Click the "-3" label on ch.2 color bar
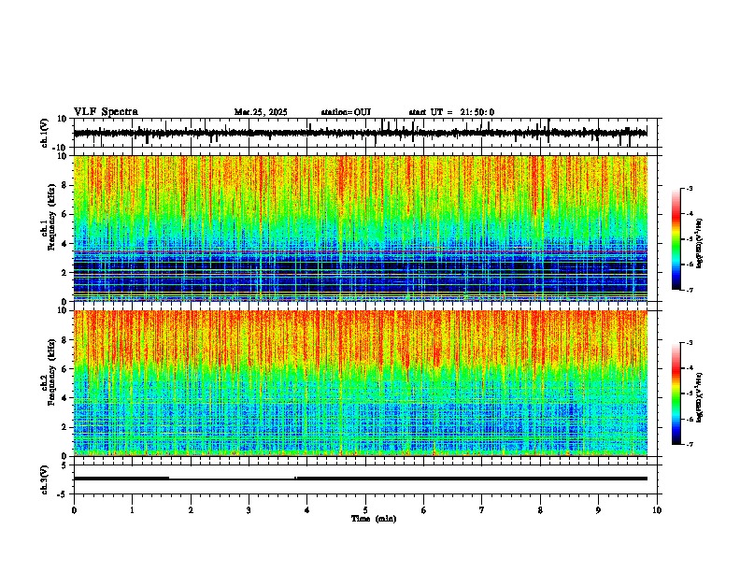The image size is (740, 572). [x=690, y=343]
